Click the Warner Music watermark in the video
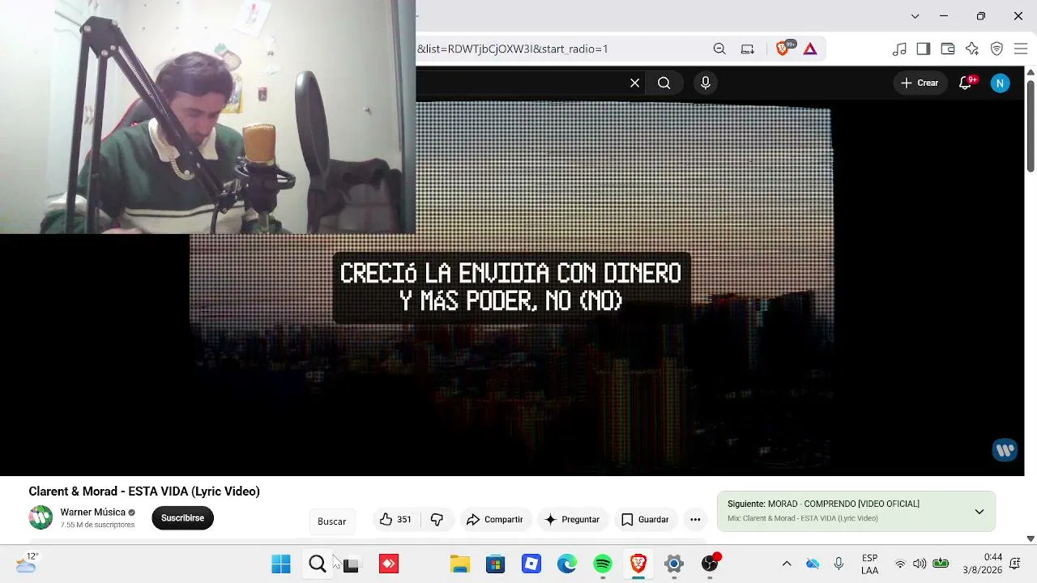The height and width of the screenshot is (583, 1037). click(1005, 450)
